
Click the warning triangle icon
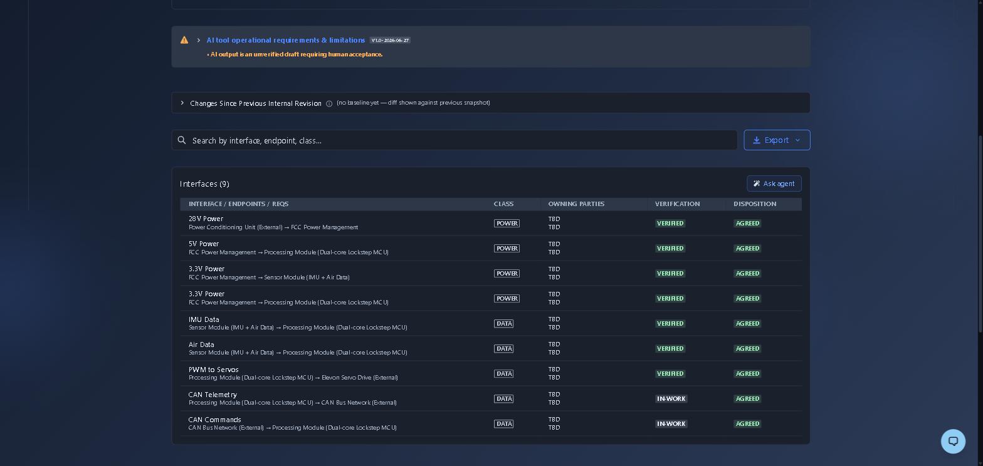point(184,40)
